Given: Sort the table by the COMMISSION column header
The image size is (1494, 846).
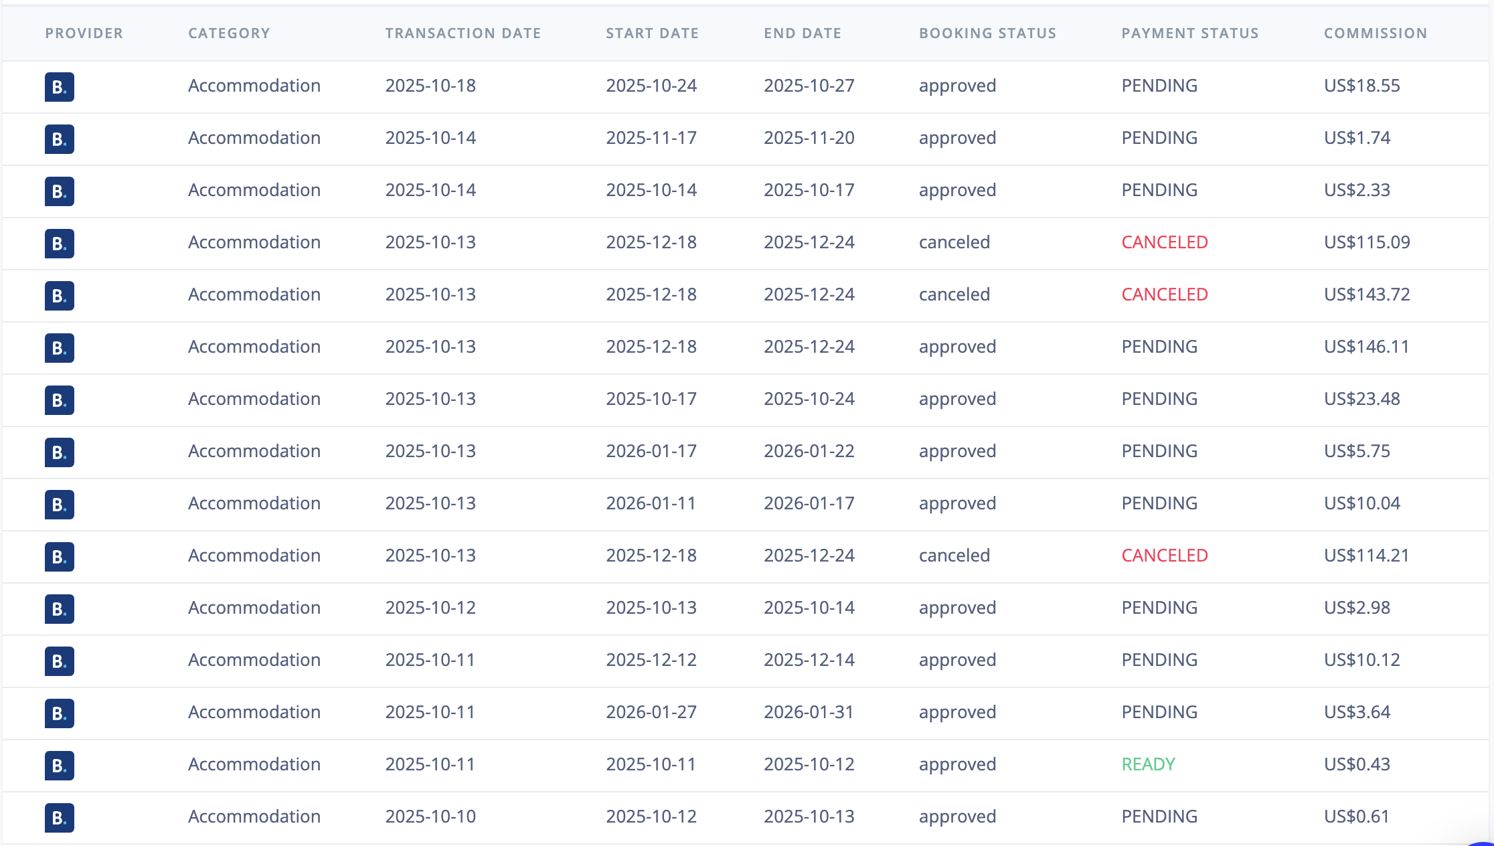Looking at the screenshot, I should coord(1374,33).
